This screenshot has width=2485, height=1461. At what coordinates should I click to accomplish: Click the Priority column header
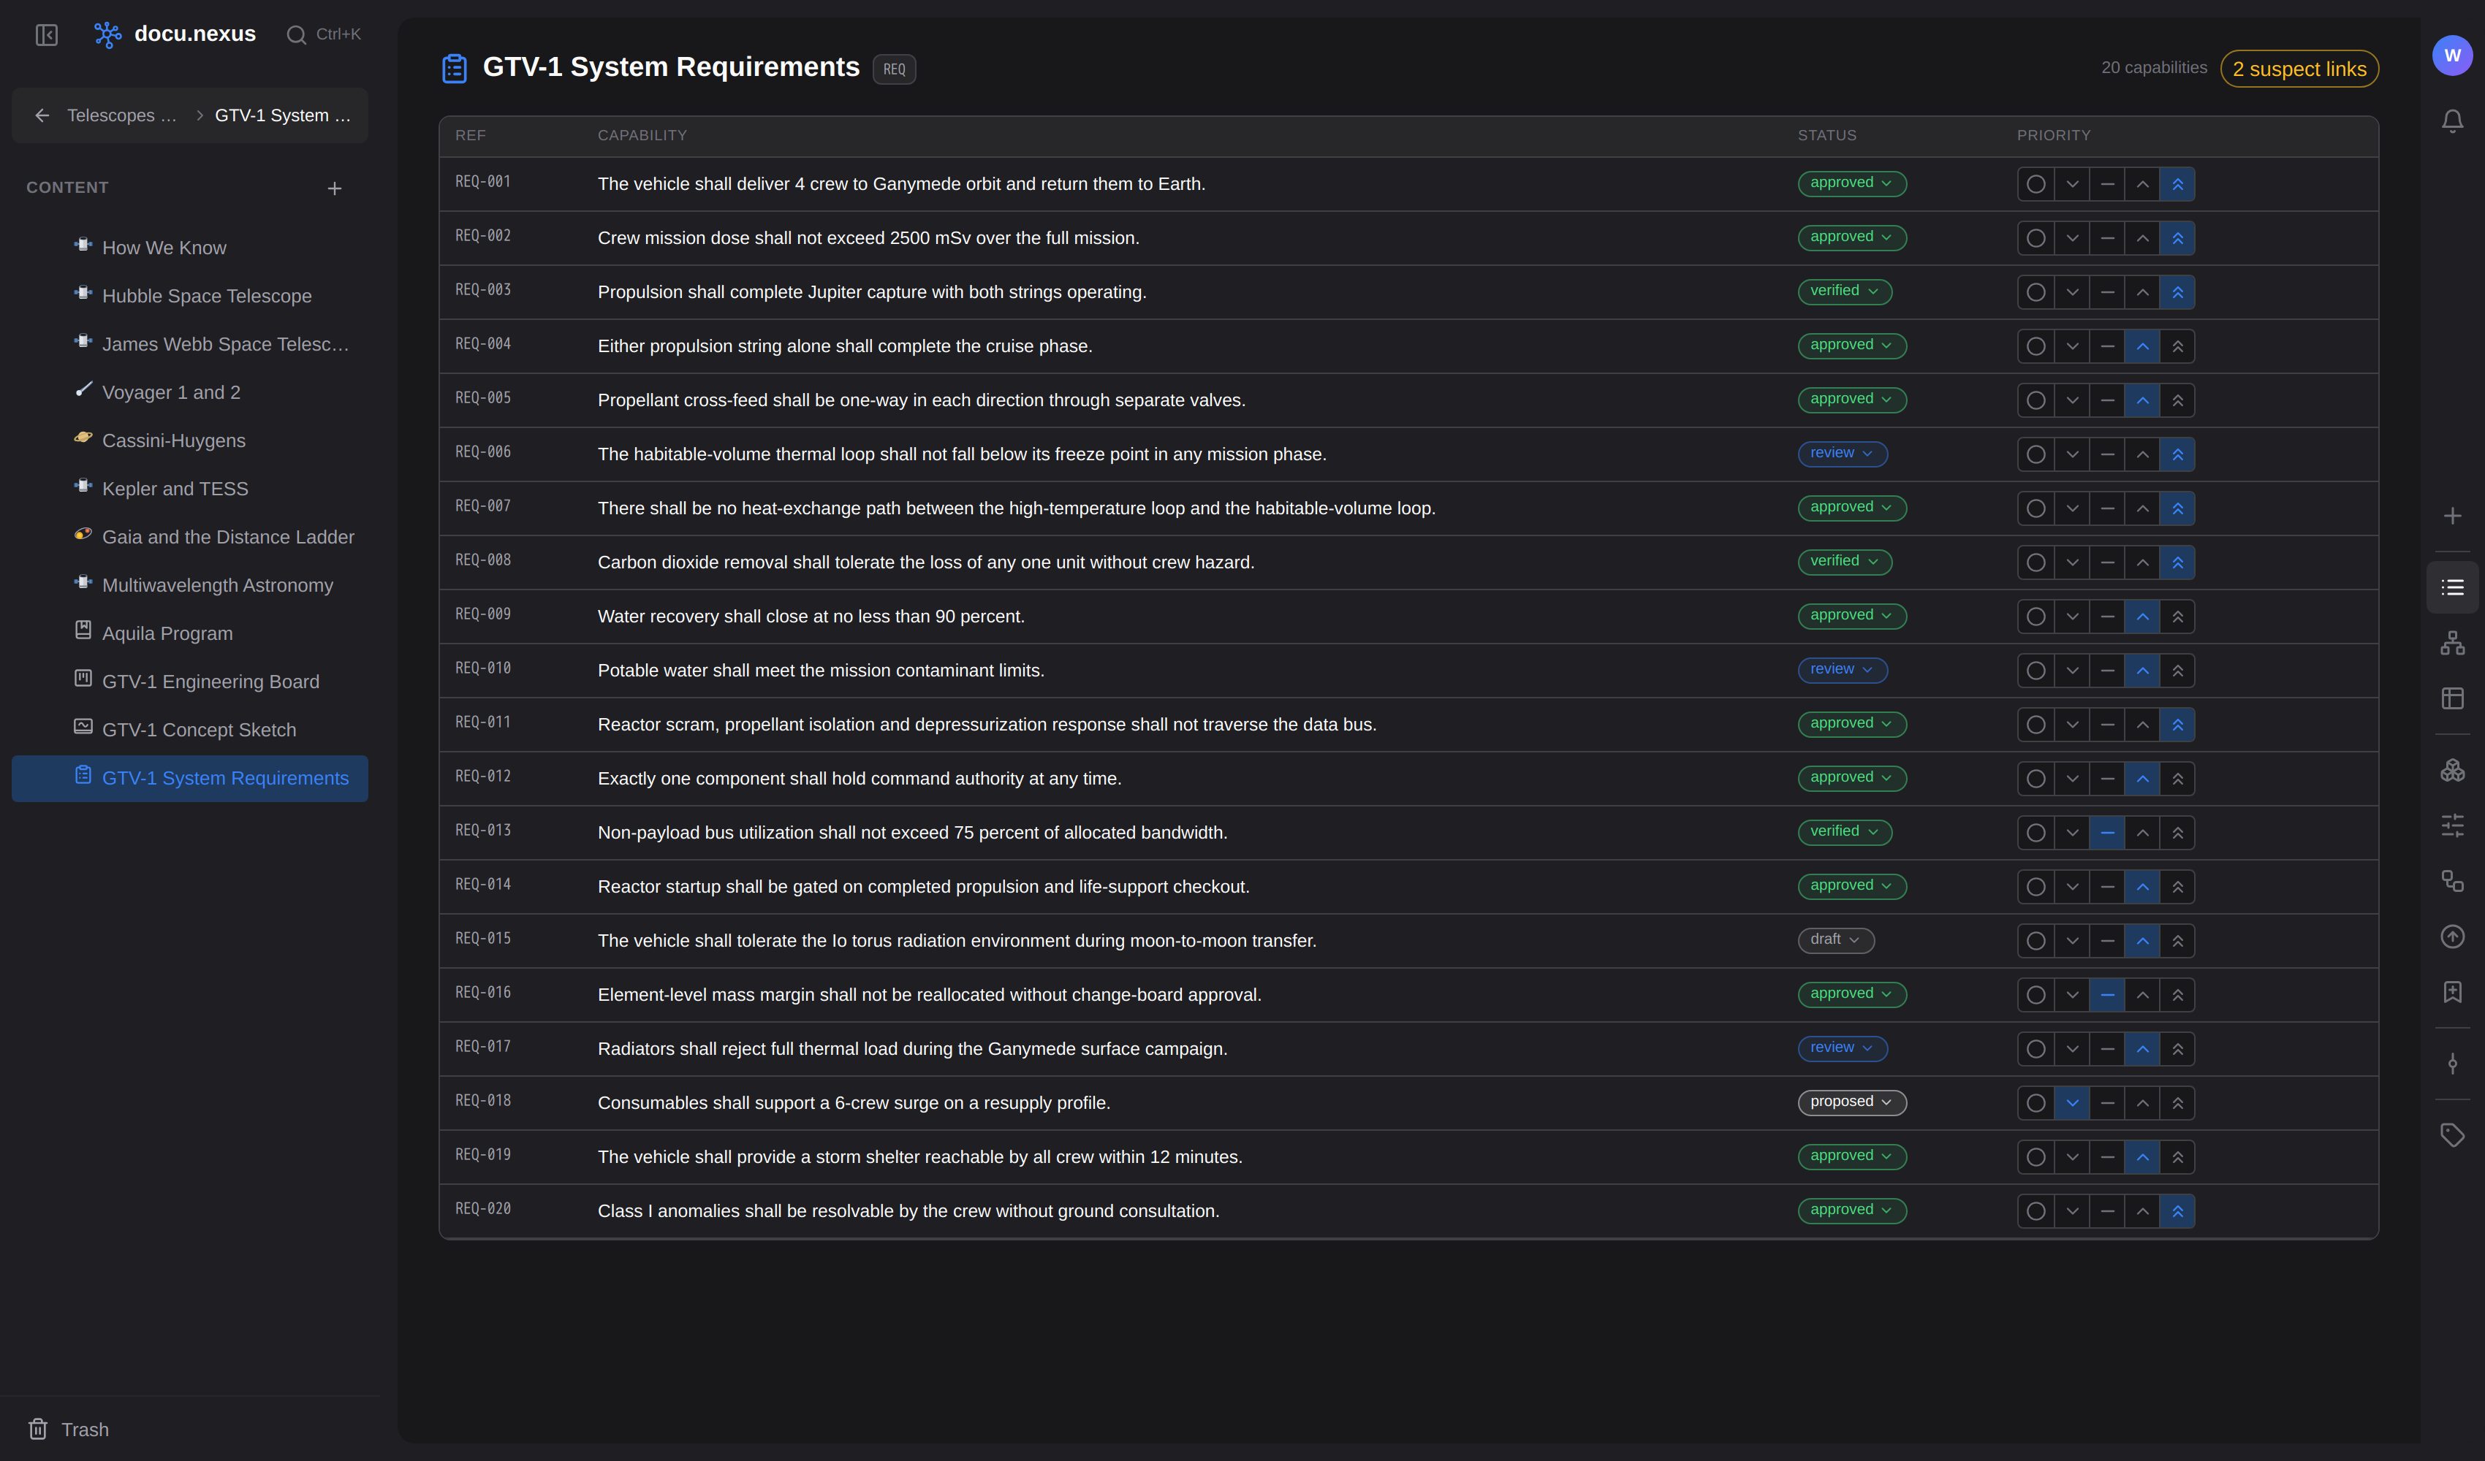point(2053,135)
